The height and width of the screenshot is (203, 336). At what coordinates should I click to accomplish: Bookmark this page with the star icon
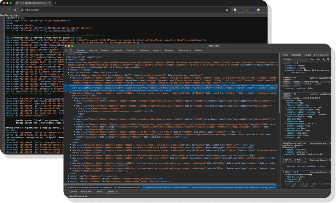(x=227, y=10)
